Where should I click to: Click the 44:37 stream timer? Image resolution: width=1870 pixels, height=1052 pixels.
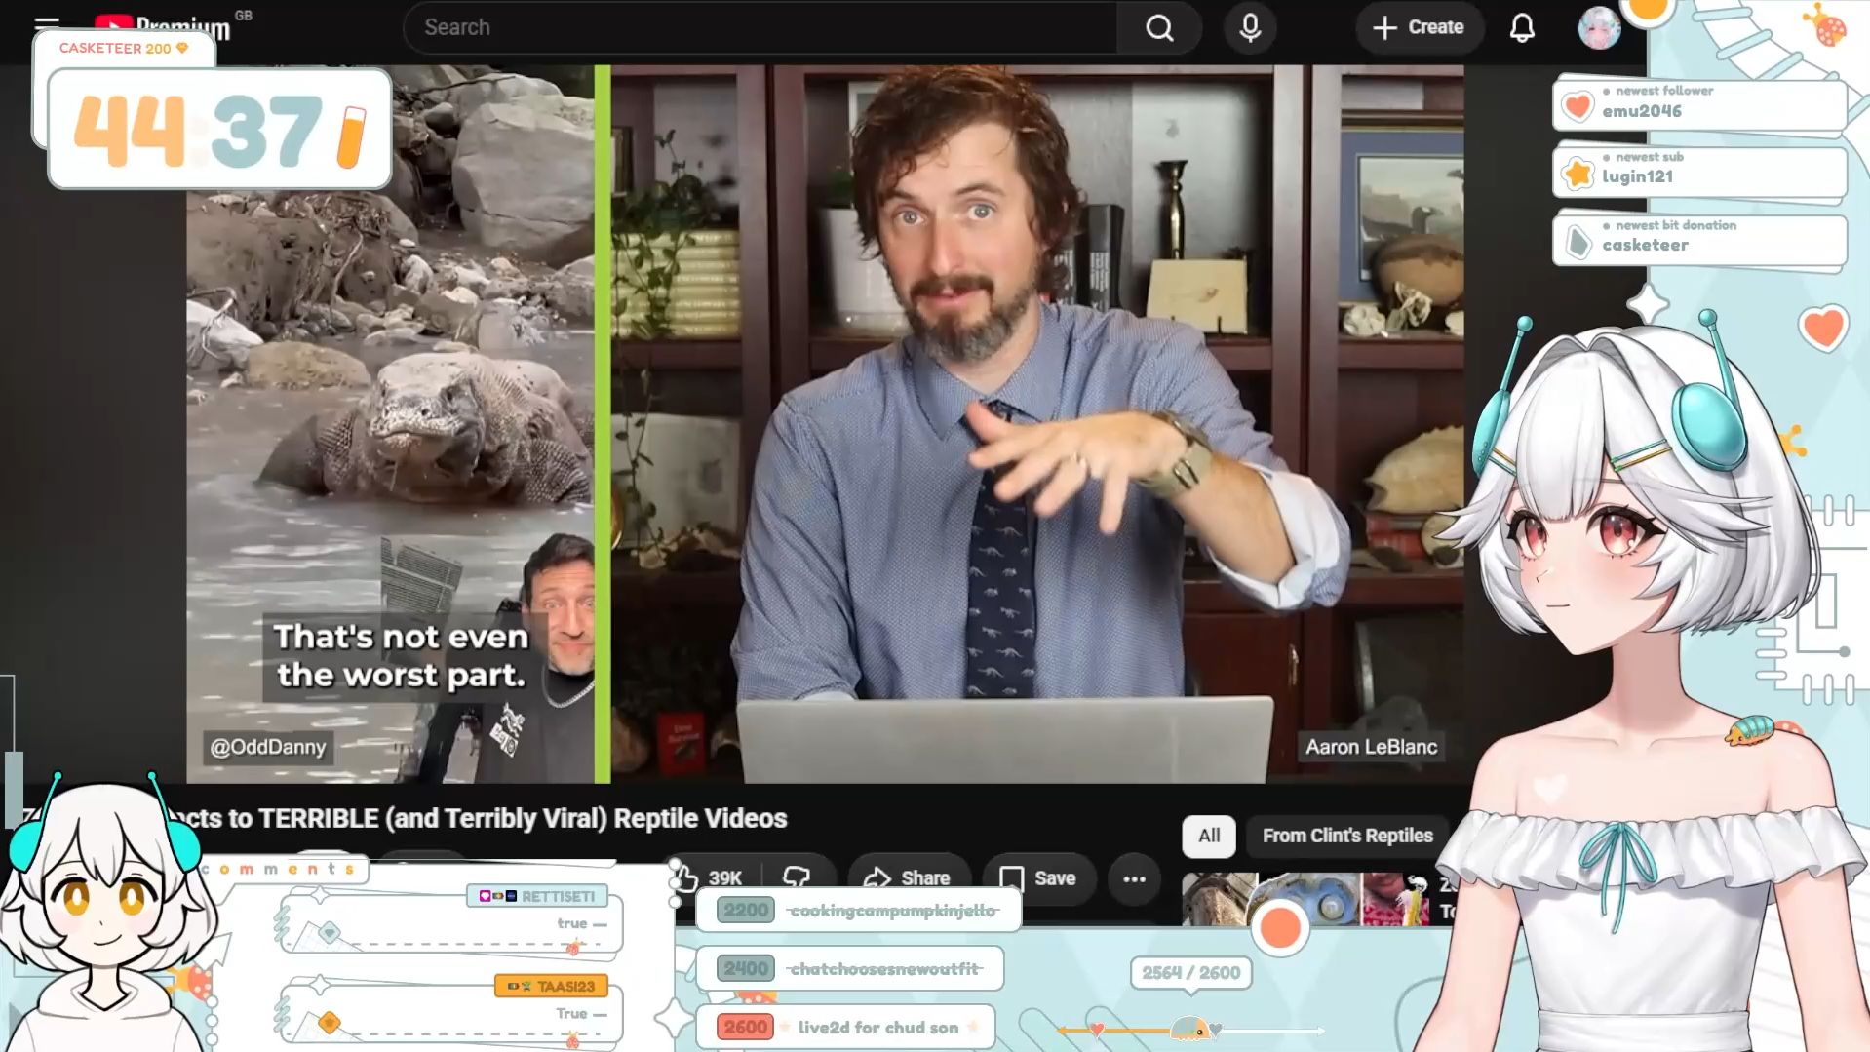pos(219,130)
